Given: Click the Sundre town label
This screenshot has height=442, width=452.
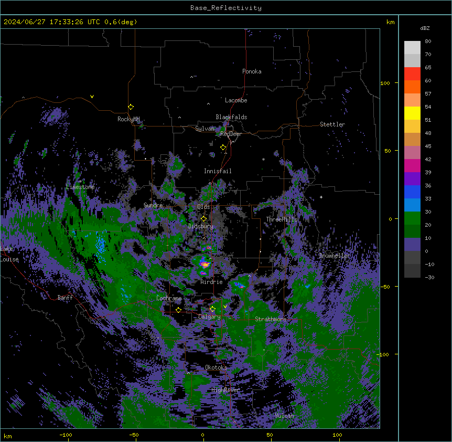Looking at the screenshot, I should 153,205.
